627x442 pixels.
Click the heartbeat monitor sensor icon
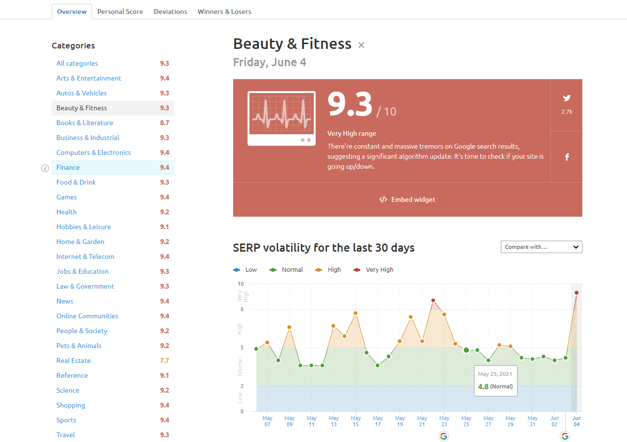coord(282,118)
